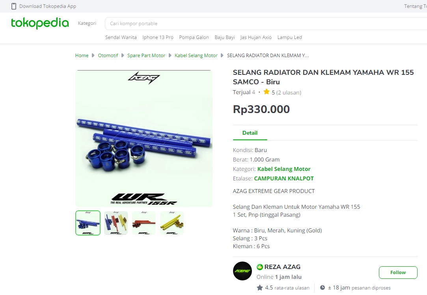Select the red hose thumbnail
The width and height of the screenshot is (427, 295).
pos(144,223)
